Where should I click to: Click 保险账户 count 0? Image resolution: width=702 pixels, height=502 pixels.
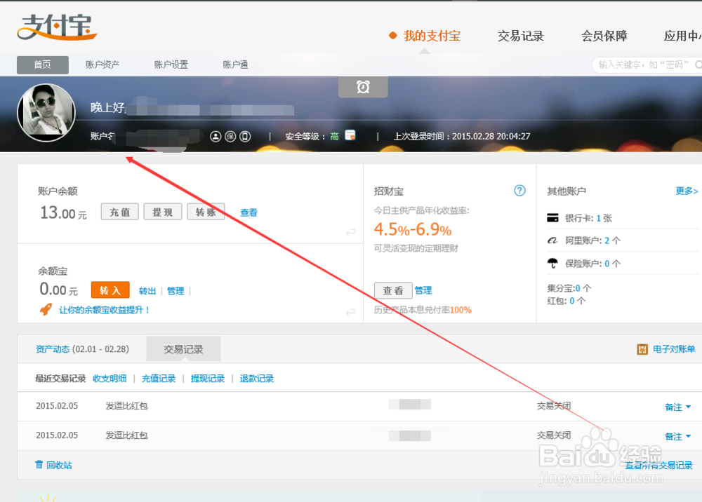point(607,264)
